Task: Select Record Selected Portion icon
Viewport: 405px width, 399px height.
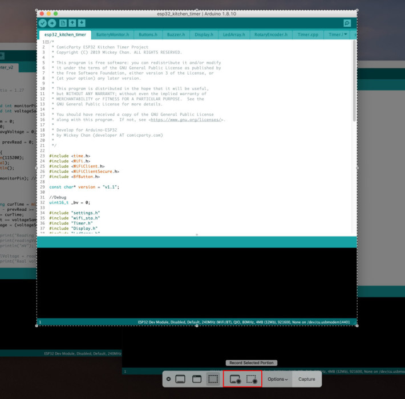Action: tap(252, 380)
